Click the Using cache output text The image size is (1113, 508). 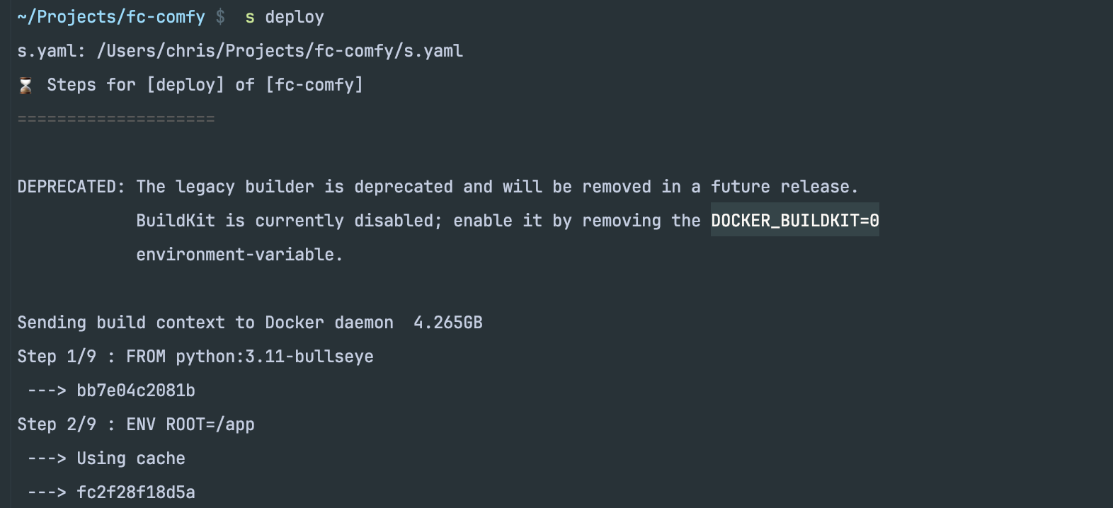(131, 458)
